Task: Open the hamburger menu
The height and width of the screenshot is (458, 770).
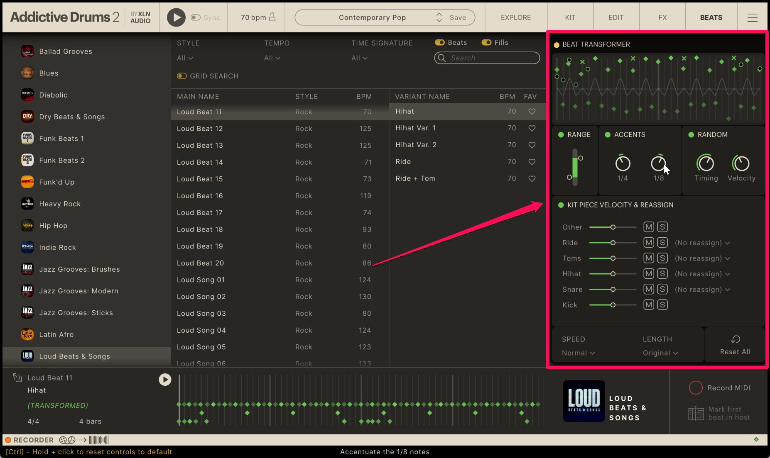Action: pyautogui.click(x=752, y=17)
